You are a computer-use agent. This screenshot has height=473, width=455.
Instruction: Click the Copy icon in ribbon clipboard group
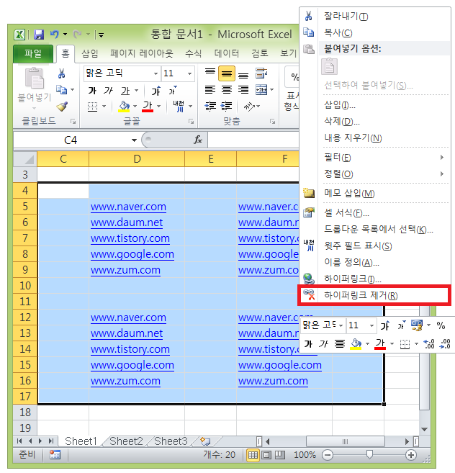pos(61,89)
